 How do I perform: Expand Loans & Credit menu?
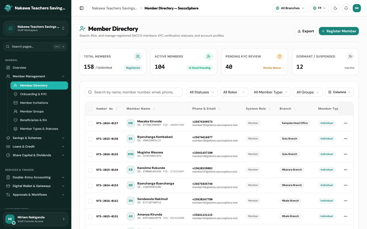(35, 147)
